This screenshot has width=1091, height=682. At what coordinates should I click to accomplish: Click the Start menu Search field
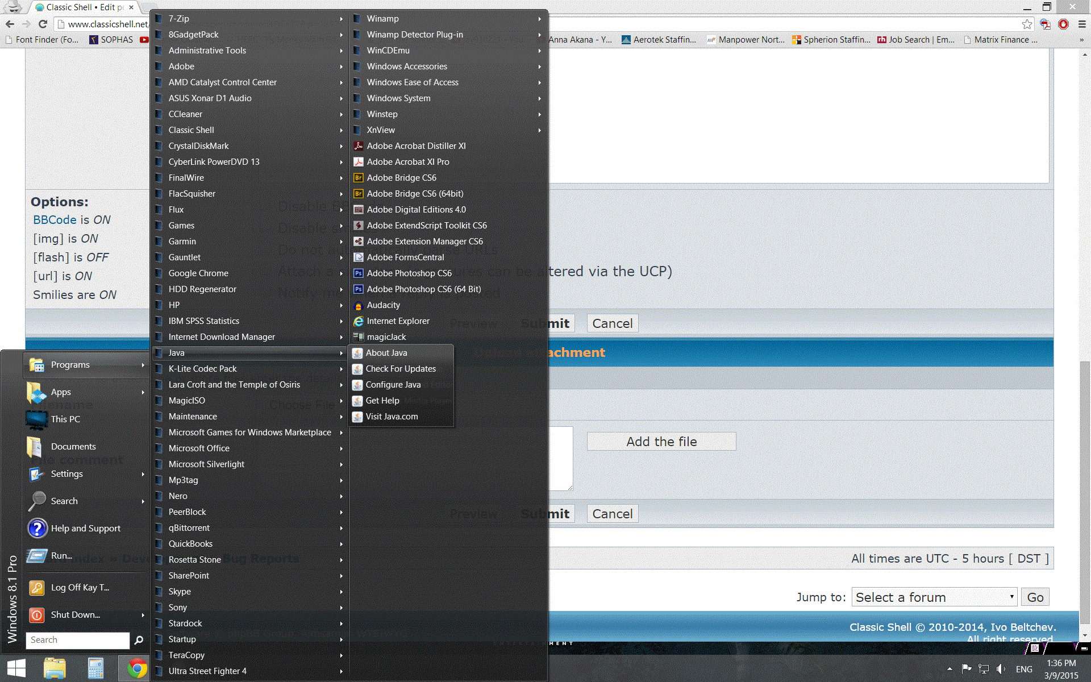[78, 640]
